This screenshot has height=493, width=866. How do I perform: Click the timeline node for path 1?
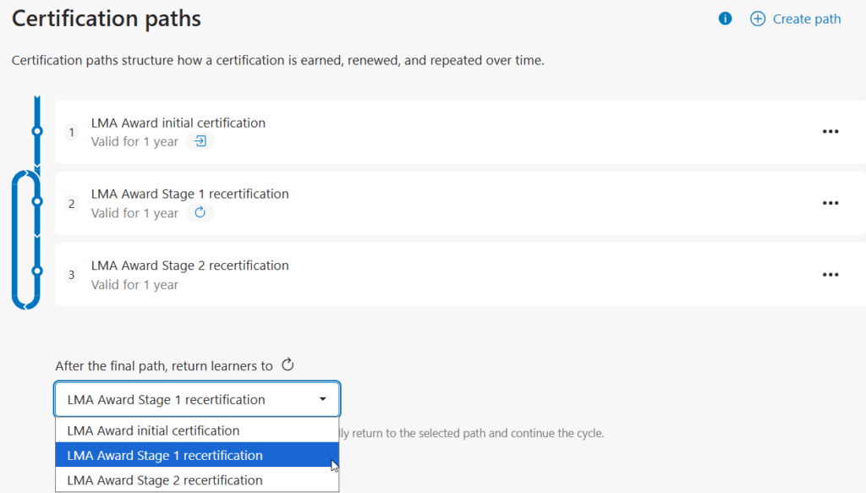pos(36,131)
